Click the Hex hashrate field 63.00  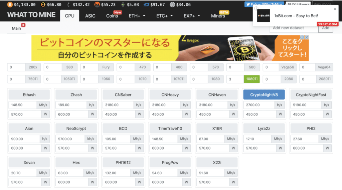point(69,173)
